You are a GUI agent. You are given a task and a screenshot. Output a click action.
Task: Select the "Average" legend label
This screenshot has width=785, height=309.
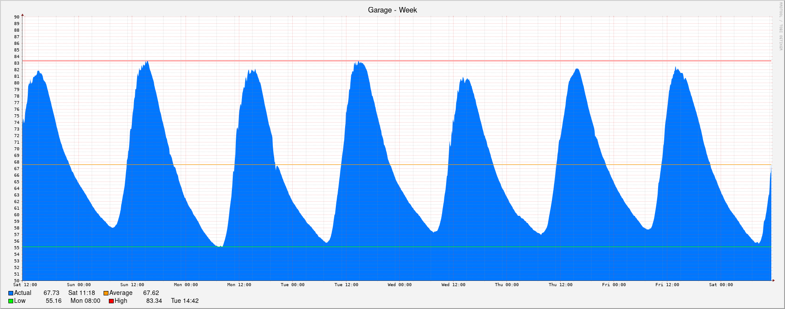pos(121,293)
